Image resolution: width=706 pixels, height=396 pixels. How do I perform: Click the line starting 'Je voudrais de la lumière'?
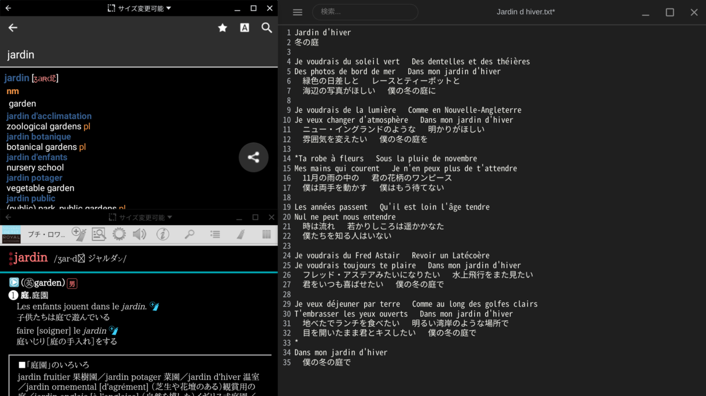click(408, 110)
